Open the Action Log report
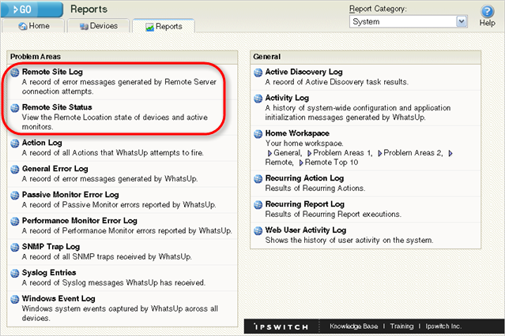 [42, 143]
